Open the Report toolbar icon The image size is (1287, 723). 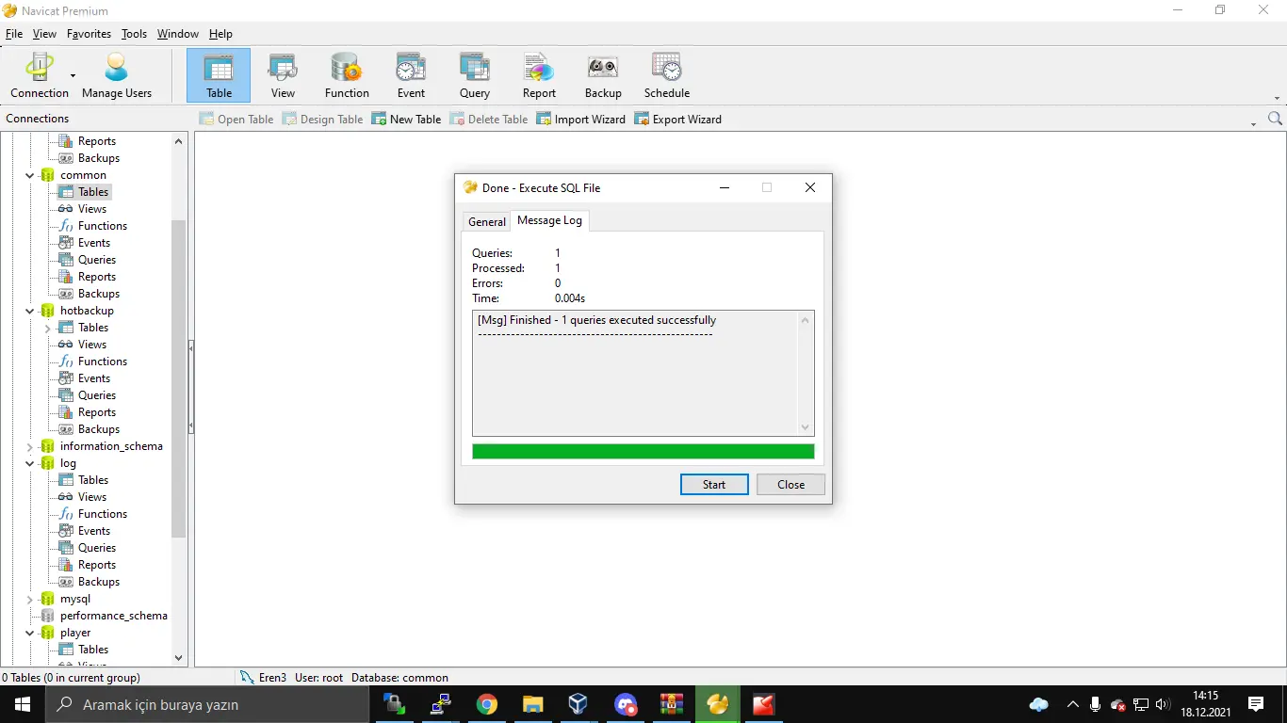539,74
